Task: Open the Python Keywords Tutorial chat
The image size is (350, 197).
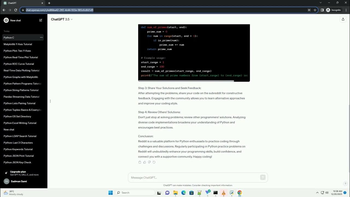Action: pyautogui.click(x=23, y=149)
